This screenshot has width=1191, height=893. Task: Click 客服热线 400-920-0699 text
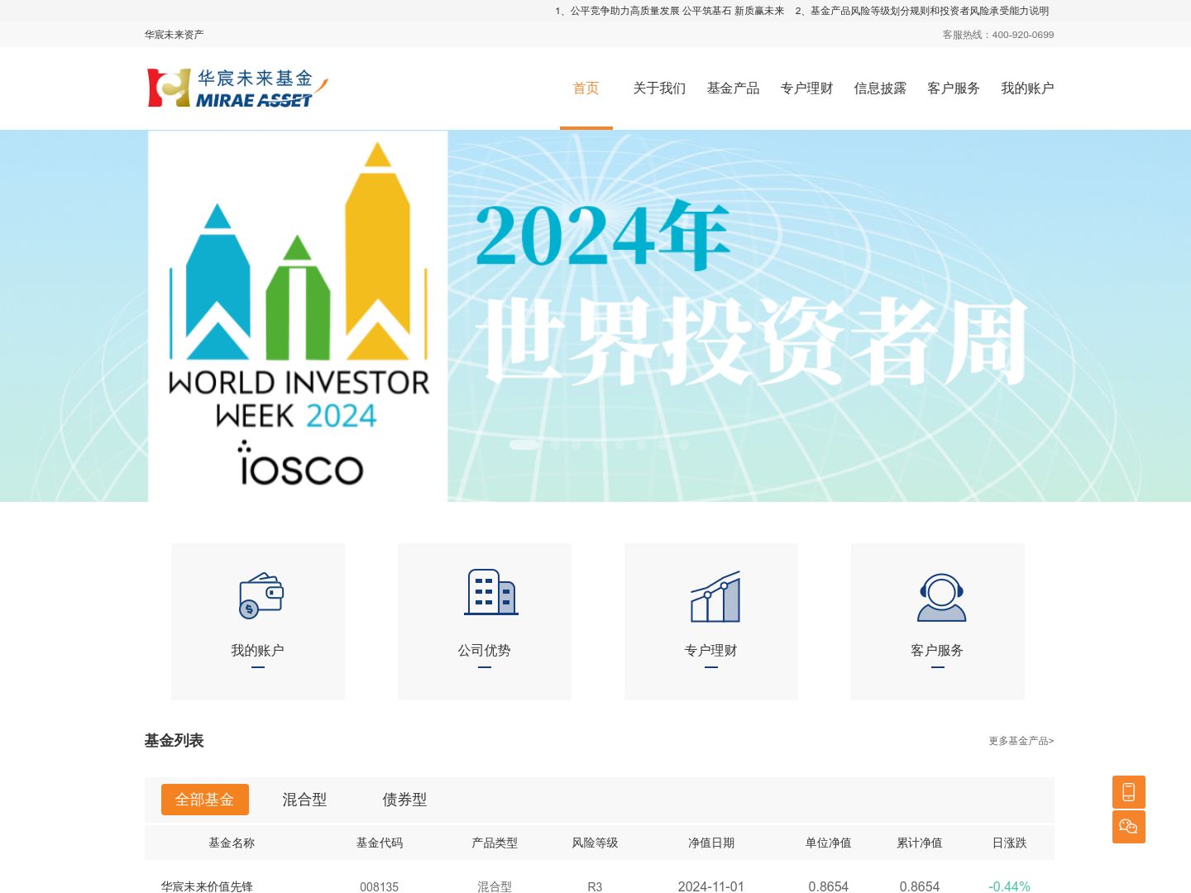point(998,35)
